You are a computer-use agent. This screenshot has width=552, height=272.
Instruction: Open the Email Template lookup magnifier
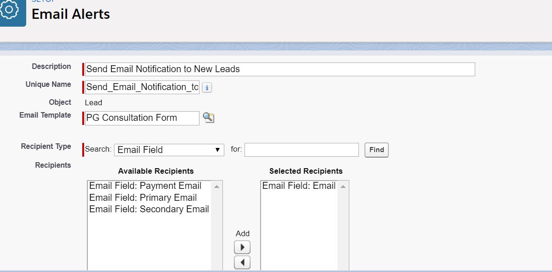pos(208,118)
